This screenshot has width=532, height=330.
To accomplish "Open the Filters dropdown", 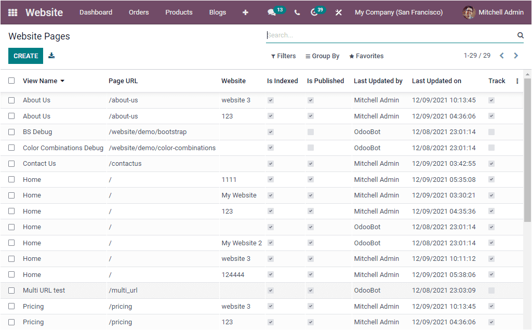I will pyautogui.click(x=283, y=56).
